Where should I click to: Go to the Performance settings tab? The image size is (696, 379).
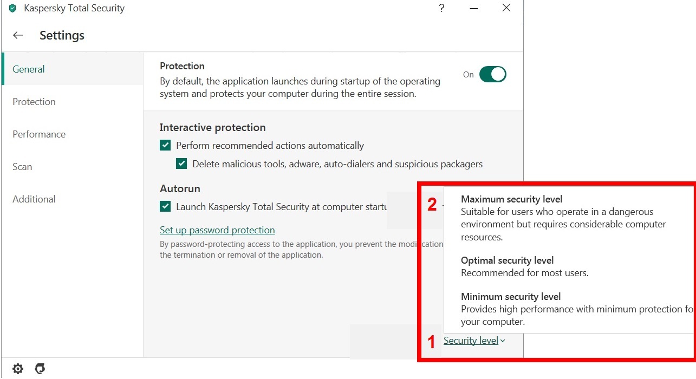(x=39, y=134)
